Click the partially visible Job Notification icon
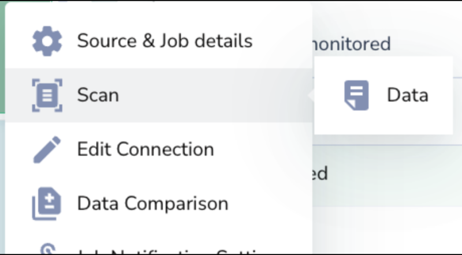 tap(47, 250)
